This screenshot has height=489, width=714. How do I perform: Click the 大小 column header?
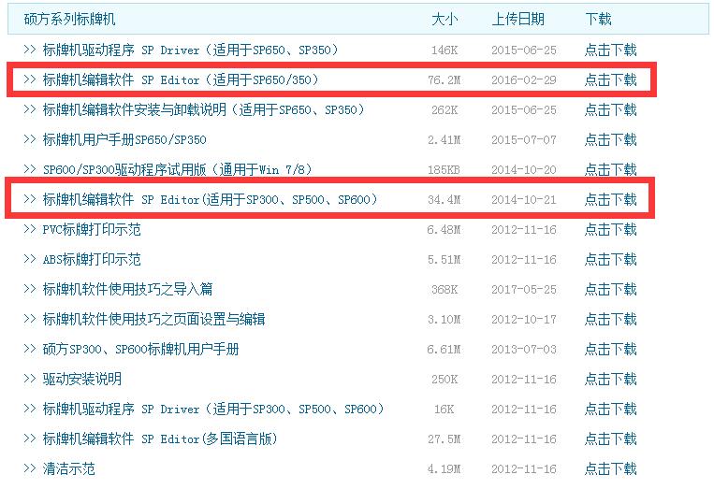(444, 19)
